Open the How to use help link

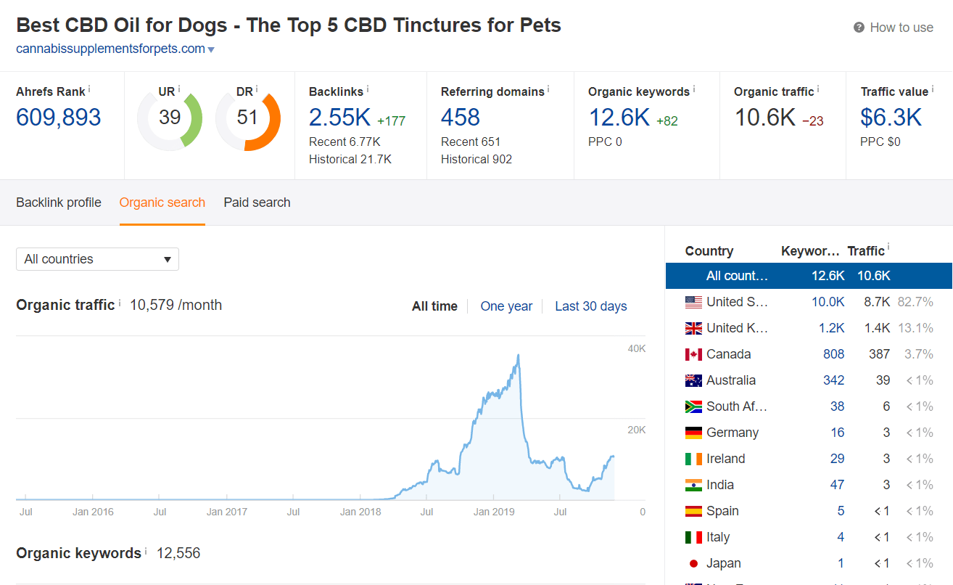(x=902, y=28)
